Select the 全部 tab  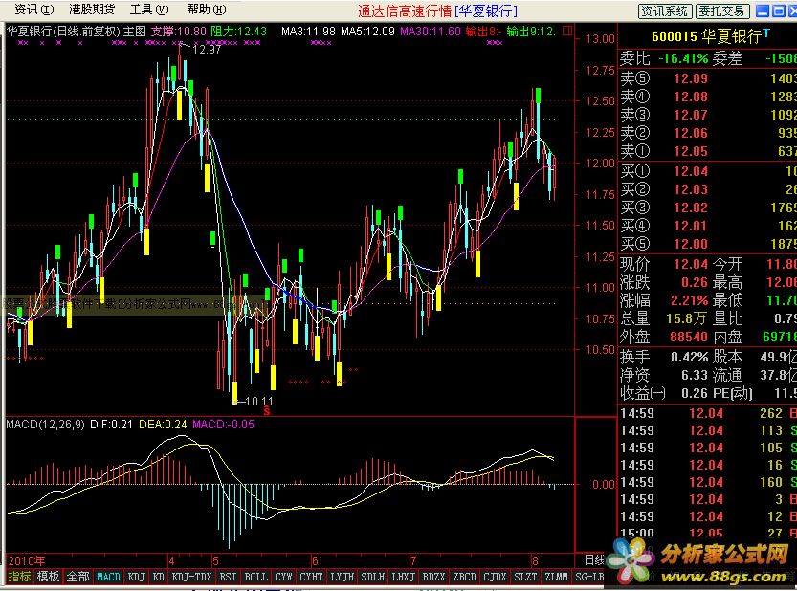(x=77, y=577)
